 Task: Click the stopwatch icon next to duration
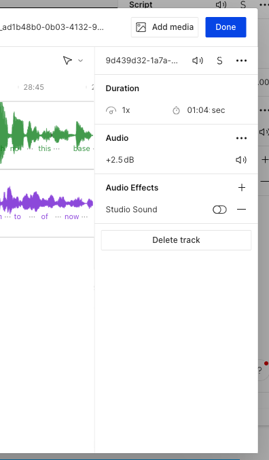pos(176,111)
